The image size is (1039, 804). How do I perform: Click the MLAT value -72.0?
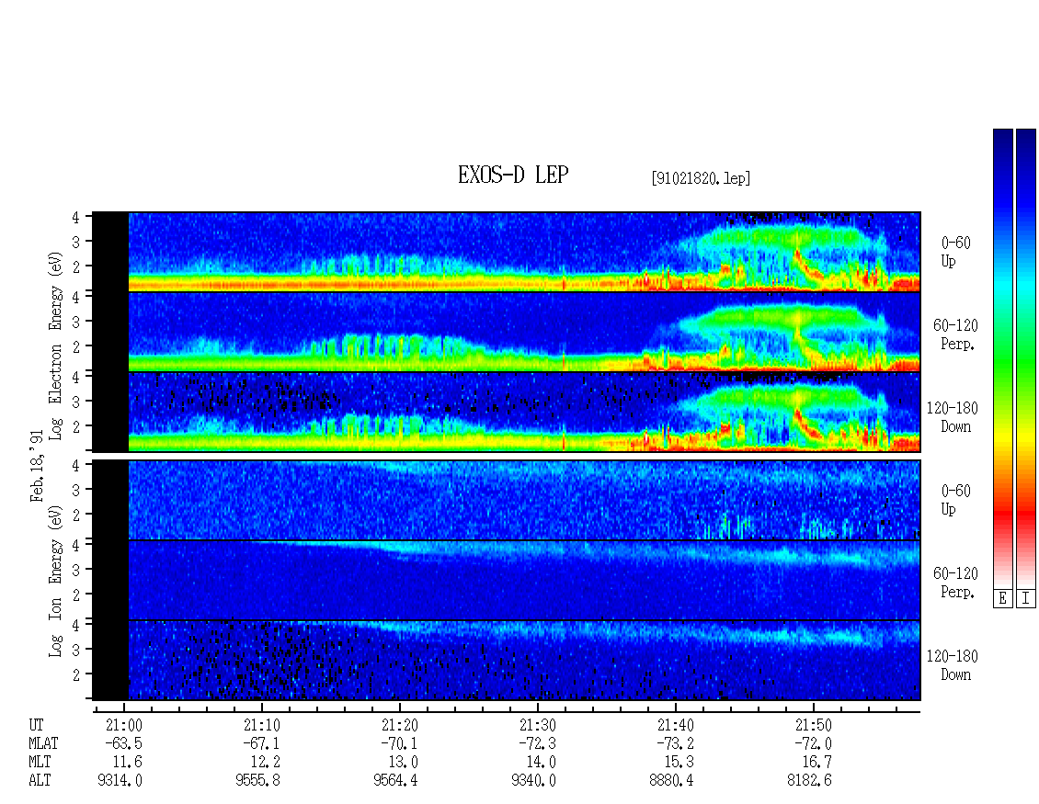[813, 743]
